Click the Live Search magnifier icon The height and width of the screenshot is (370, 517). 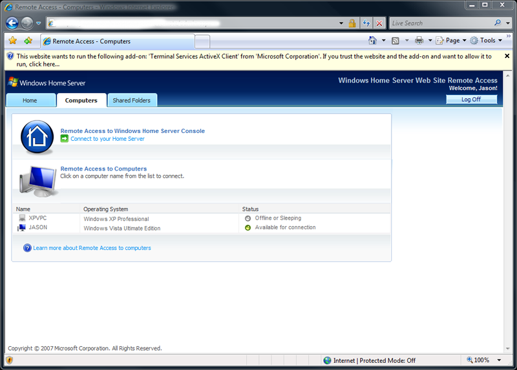(498, 23)
